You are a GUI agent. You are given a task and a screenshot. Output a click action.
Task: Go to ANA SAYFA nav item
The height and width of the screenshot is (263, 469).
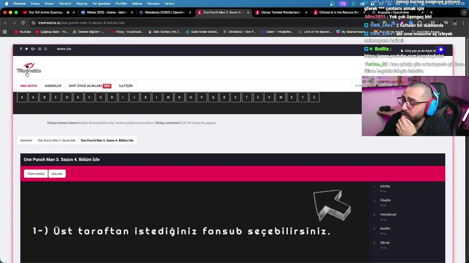(29, 86)
